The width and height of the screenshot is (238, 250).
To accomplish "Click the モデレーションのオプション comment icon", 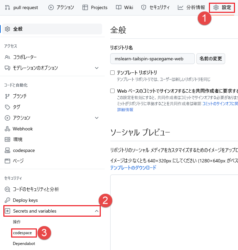I will tap(7, 68).
